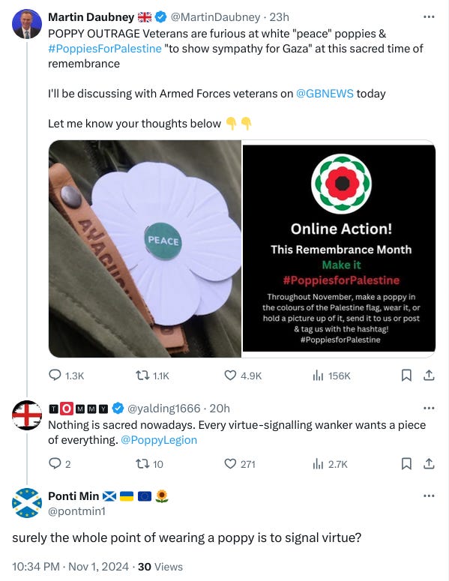The height and width of the screenshot is (581, 449).
Task: Like the @yalding1666 reply
Action: 230,463
